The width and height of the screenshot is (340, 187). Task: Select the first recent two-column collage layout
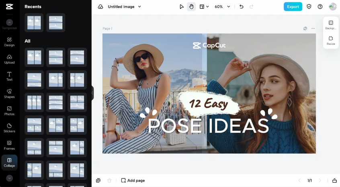pos(34,23)
